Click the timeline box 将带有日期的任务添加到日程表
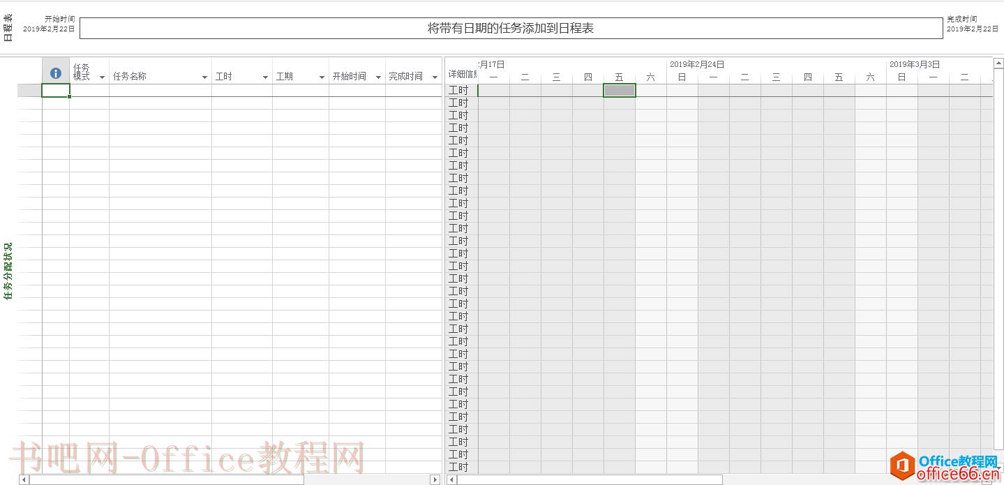Screen dimensions: 1004x485 coord(511,28)
